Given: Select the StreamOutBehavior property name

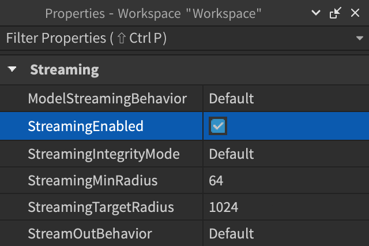Looking at the screenshot, I should tap(90, 234).
